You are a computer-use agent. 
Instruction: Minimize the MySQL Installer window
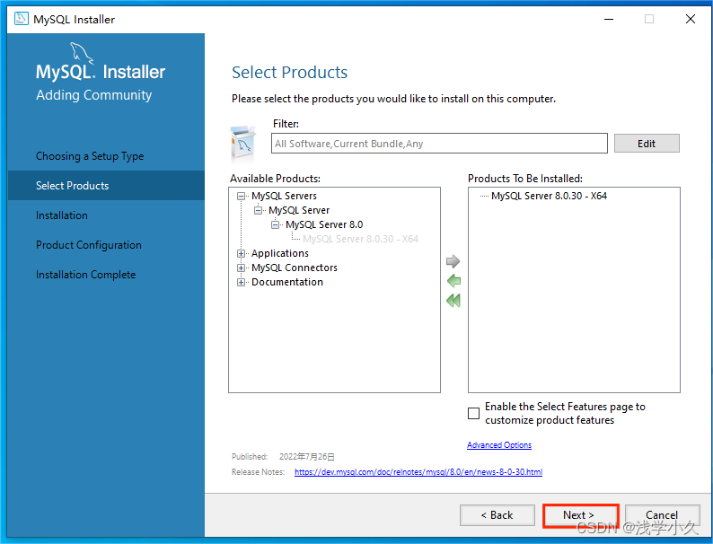point(609,19)
